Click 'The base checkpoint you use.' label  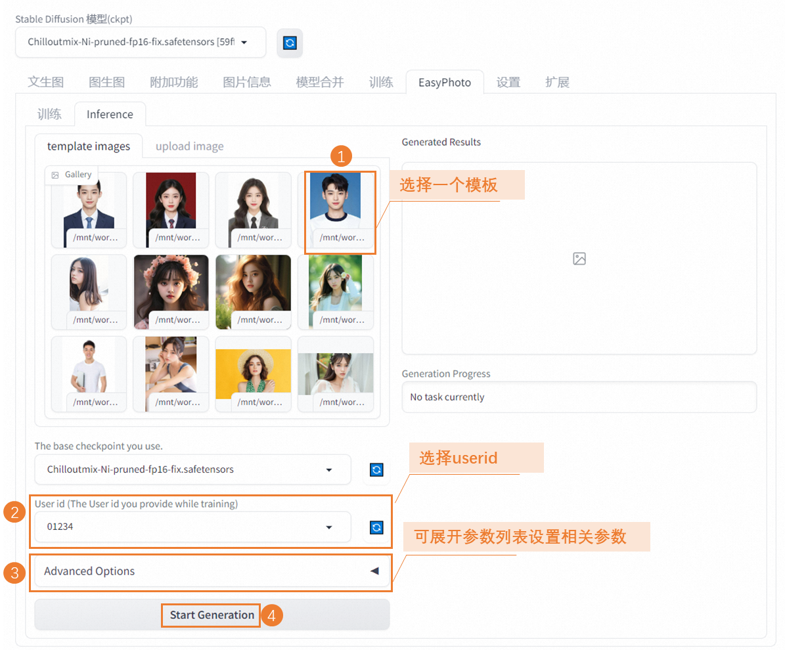tap(99, 446)
